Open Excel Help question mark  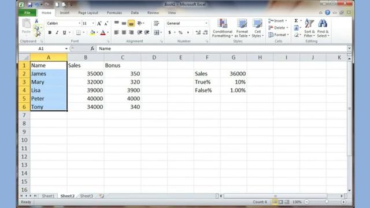(328, 13)
